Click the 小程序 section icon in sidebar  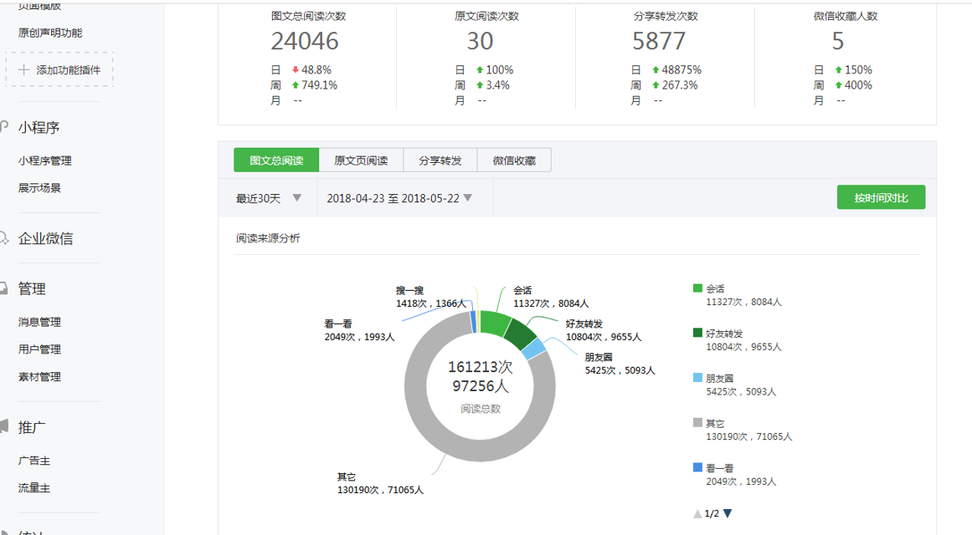(x=5, y=127)
